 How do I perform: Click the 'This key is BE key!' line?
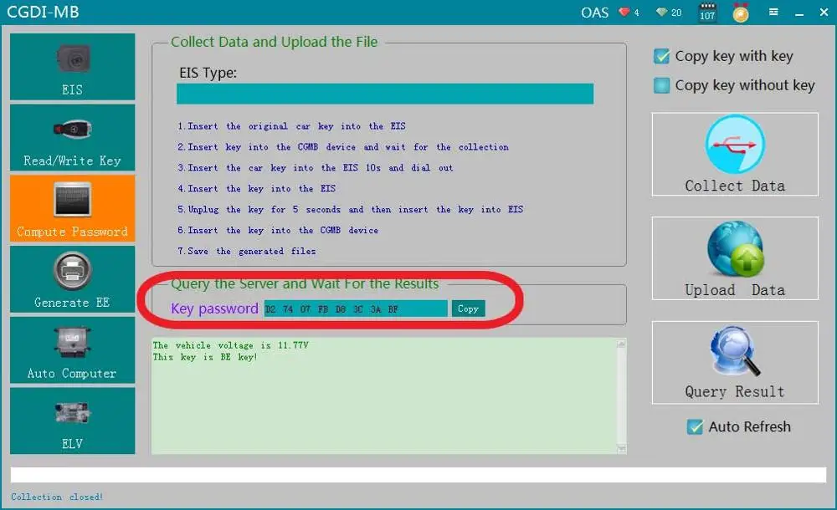click(x=205, y=357)
